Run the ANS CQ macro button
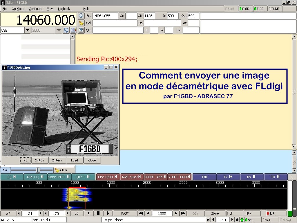The width and height of the screenshot is (297, 223). 35,177
